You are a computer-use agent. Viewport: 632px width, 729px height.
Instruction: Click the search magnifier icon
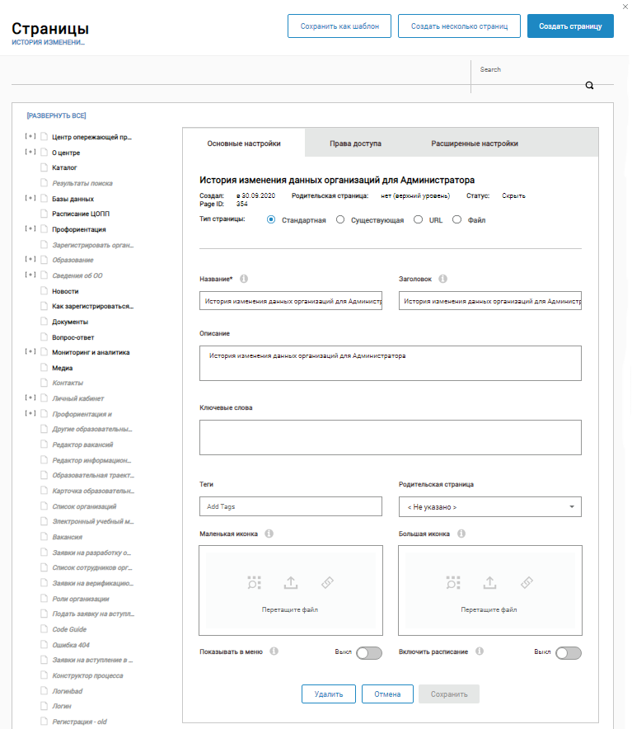coord(589,85)
